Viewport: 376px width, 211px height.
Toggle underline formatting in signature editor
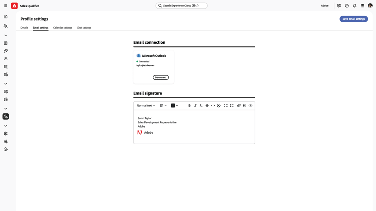pos(201,105)
